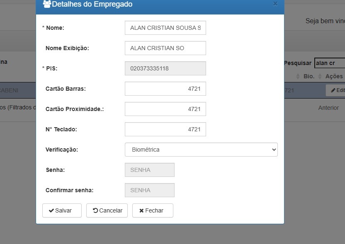The image size is (345, 244).
Task: Click the Fechar button
Action: pyautogui.click(x=152, y=210)
